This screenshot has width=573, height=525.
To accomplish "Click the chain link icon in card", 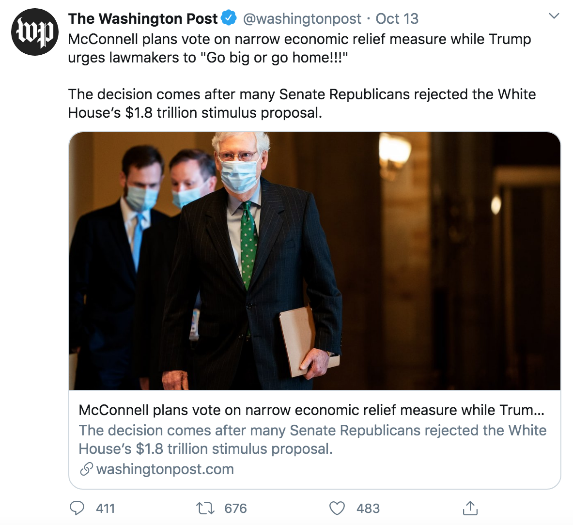I will [86, 469].
